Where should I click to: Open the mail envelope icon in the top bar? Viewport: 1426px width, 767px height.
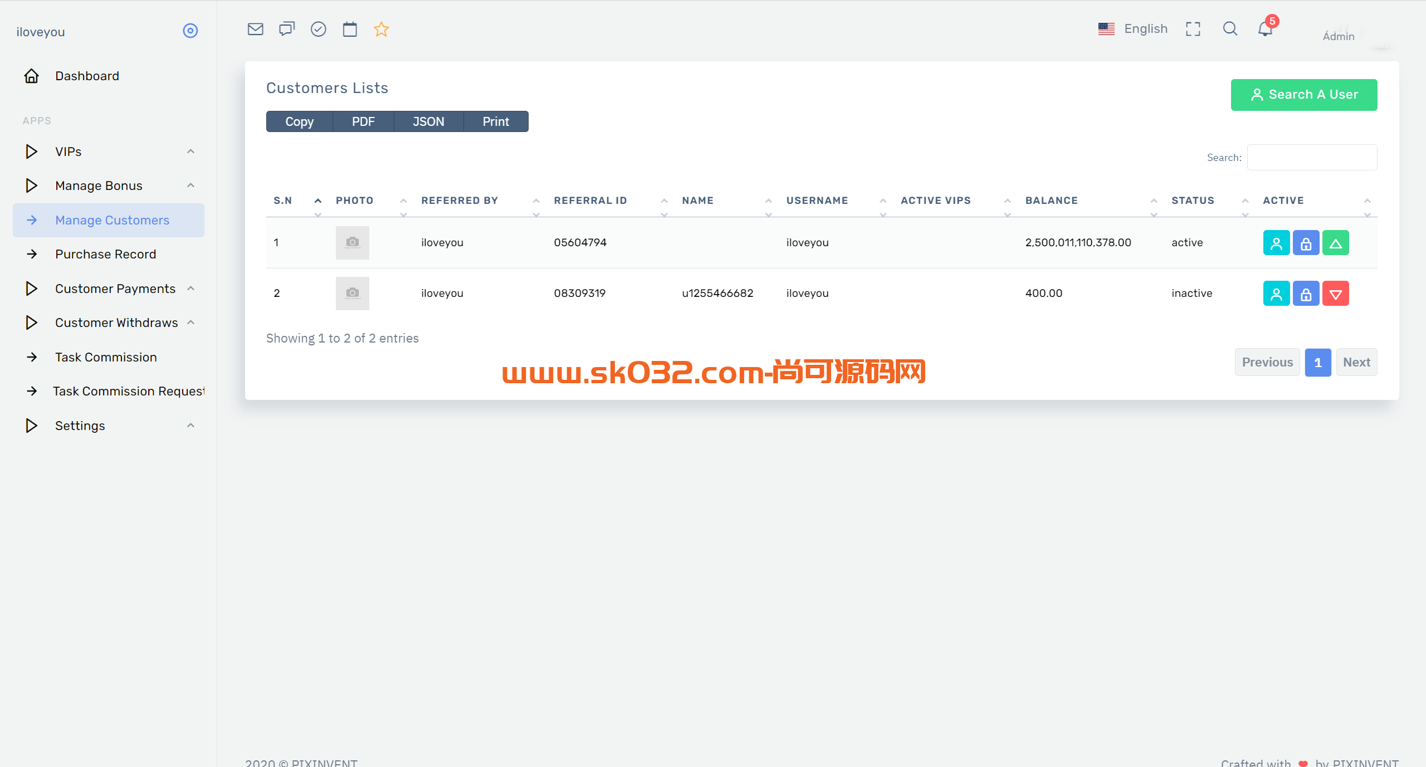[255, 29]
